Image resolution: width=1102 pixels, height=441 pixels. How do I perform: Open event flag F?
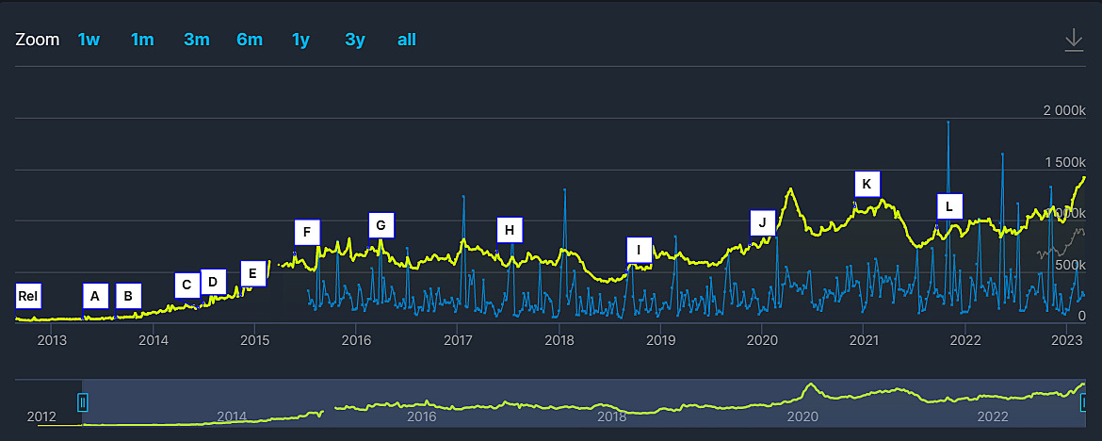(307, 232)
